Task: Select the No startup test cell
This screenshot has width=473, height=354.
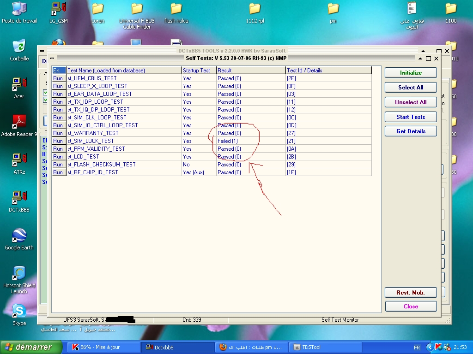Action: tap(199, 165)
